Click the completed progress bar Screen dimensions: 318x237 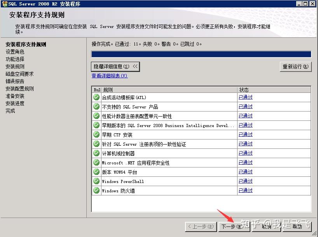point(201,53)
